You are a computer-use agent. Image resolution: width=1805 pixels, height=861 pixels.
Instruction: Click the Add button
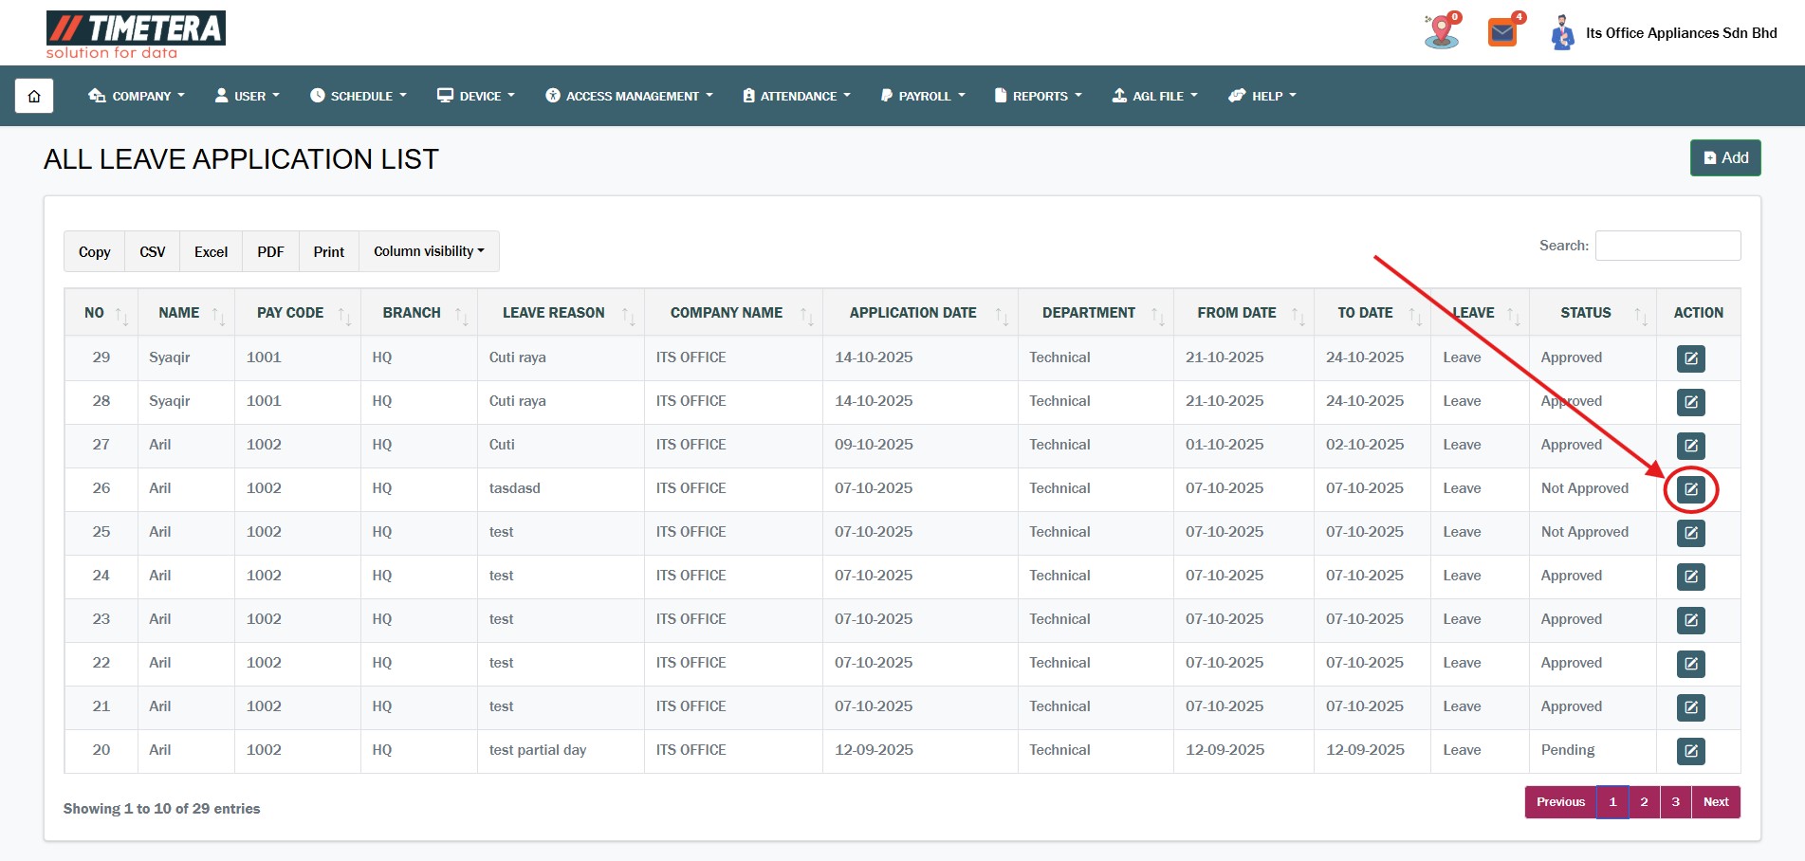tap(1724, 158)
